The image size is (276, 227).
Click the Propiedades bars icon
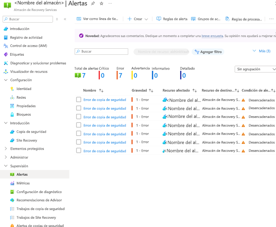coord(12,106)
